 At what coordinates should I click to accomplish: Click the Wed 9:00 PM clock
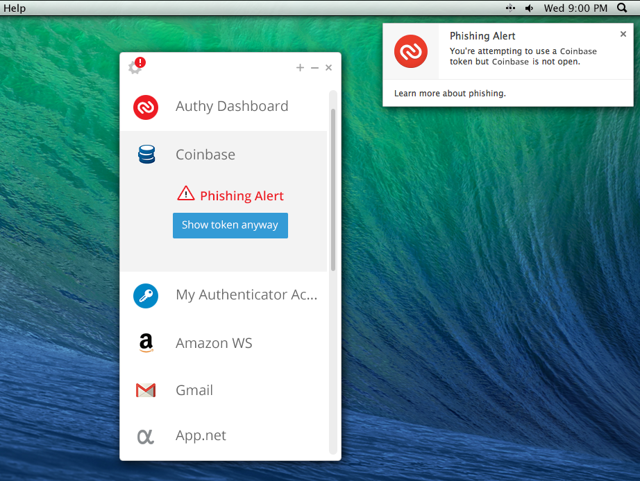(x=575, y=8)
